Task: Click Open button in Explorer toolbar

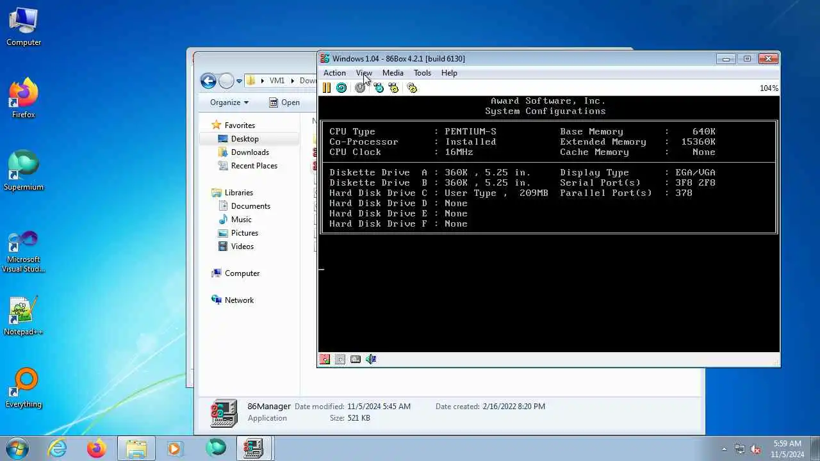Action: (284, 102)
